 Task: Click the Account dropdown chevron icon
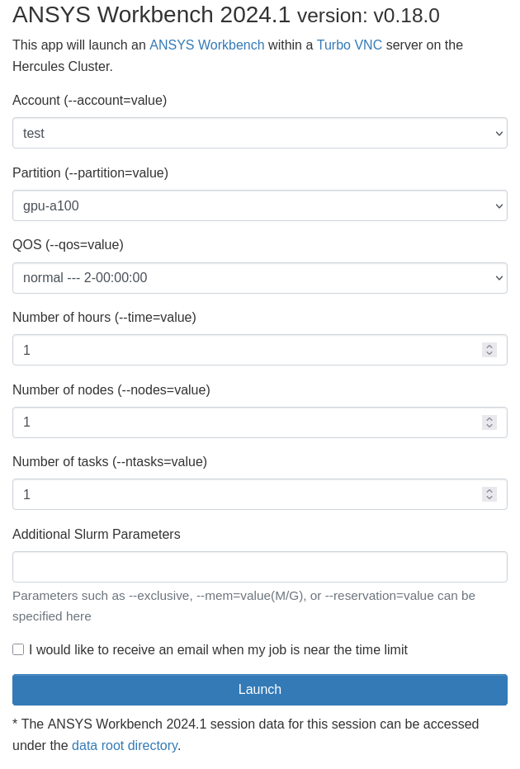pos(498,133)
